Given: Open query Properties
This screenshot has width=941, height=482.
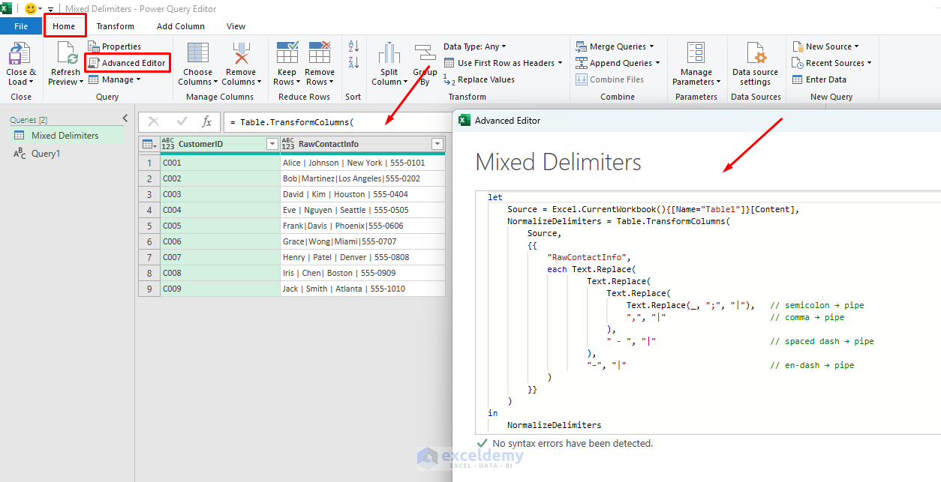Looking at the screenshot, I should coord(115,46).
